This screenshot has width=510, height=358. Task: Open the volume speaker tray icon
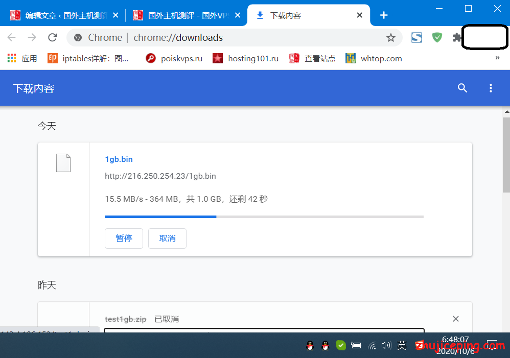[386, 345]
